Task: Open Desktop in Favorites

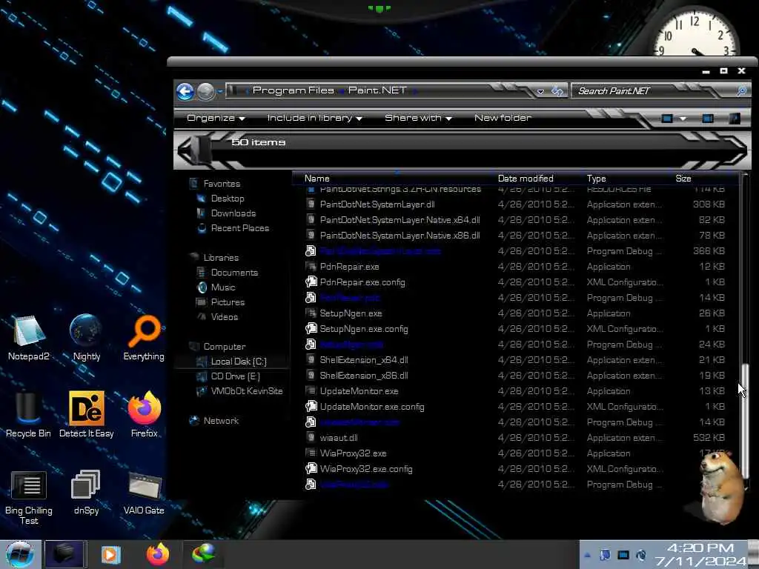Action: [x=228, y=199]
